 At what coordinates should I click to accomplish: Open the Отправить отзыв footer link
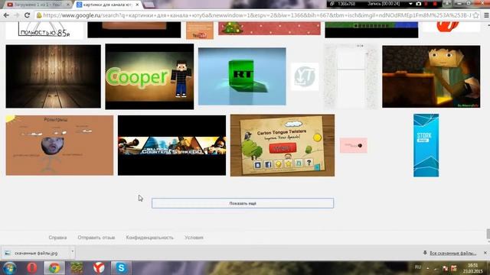click(x=96, y=238)
